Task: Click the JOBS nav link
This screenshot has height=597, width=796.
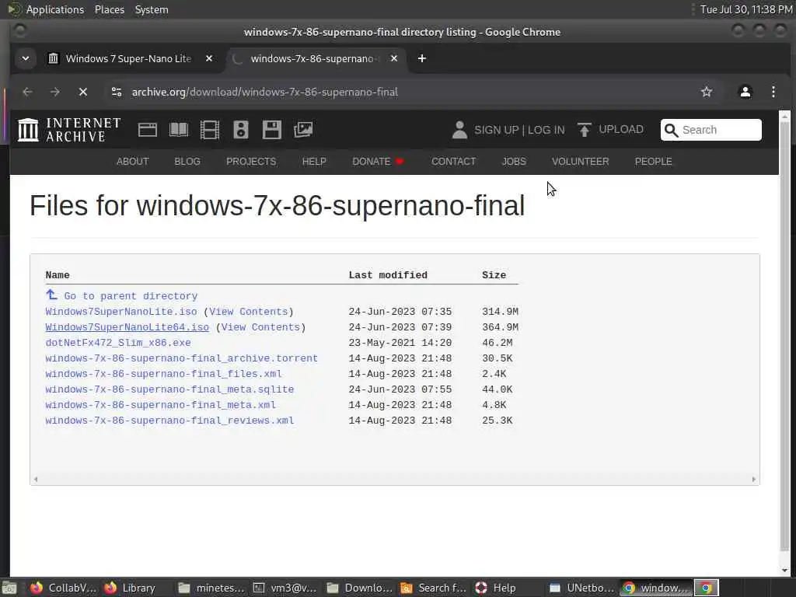Action: pos(514,162)
